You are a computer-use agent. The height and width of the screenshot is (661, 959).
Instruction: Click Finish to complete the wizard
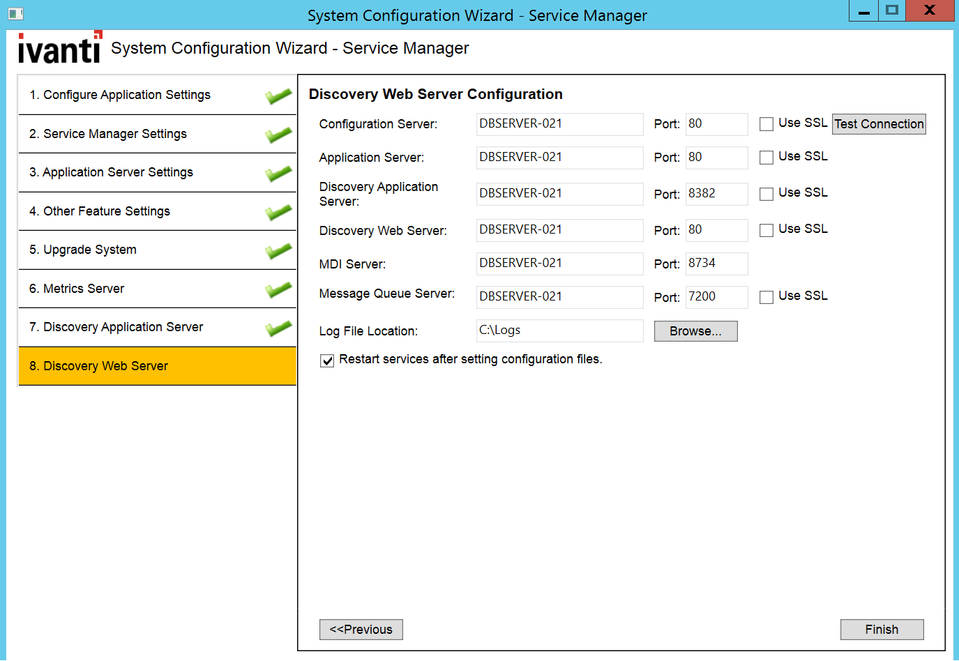click(882, 630)
